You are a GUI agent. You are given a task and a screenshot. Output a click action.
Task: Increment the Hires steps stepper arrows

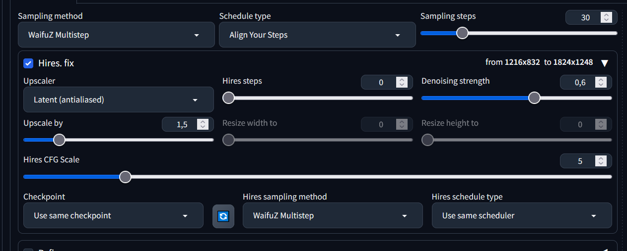402,80
